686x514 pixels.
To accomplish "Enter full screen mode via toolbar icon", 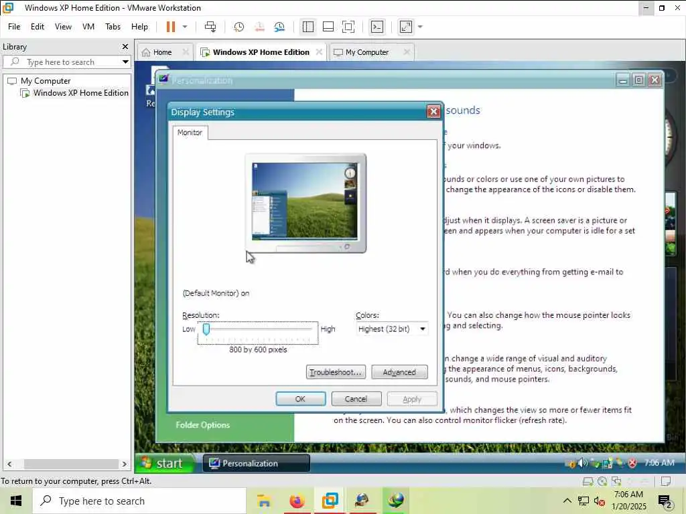I will [348, 27].
